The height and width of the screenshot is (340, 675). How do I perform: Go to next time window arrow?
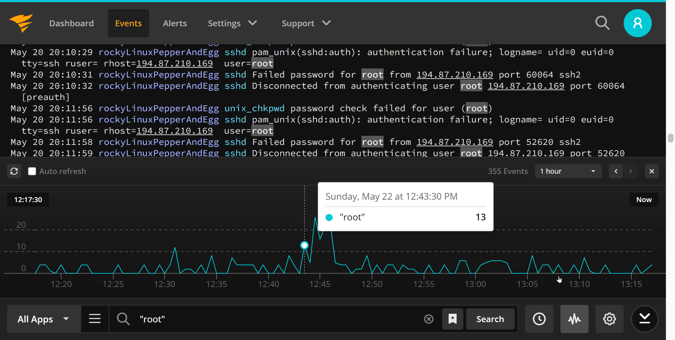[x=631, y=171]
